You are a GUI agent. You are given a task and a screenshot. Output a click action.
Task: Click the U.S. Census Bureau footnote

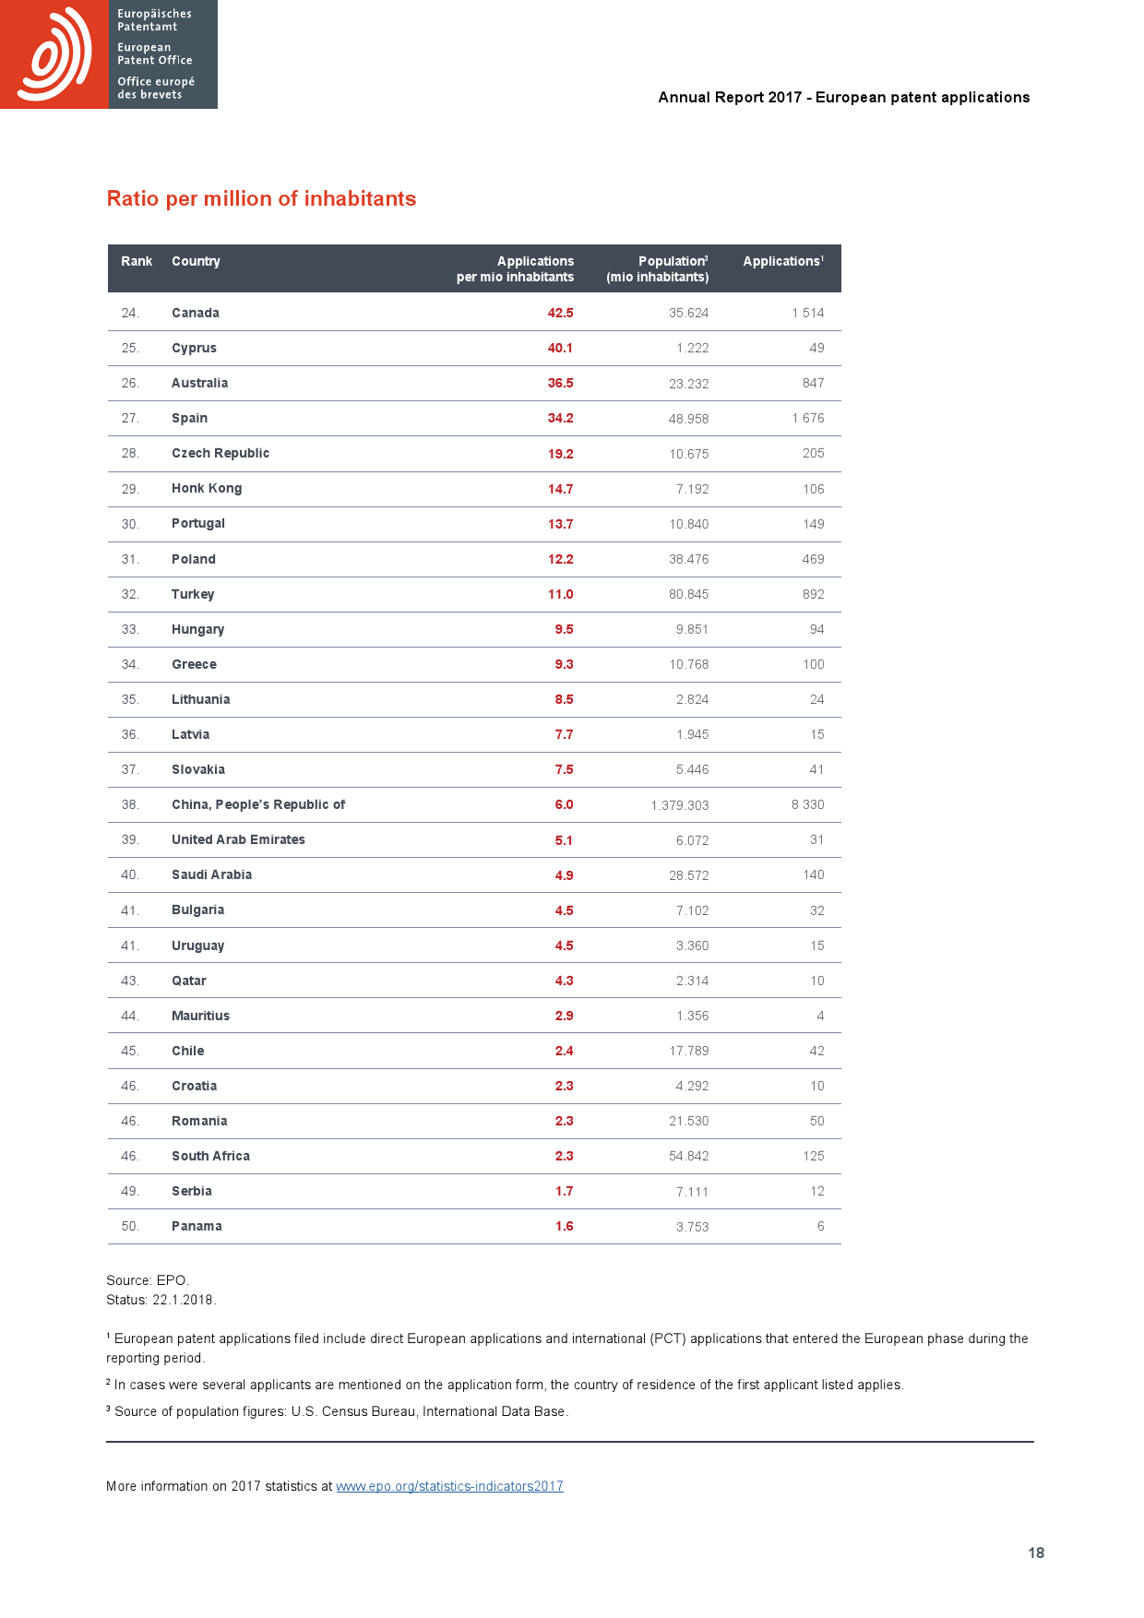(x=340, y=1411)
